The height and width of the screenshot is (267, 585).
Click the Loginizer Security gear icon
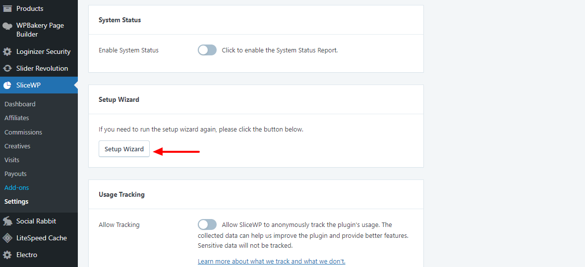pos(7,51)
